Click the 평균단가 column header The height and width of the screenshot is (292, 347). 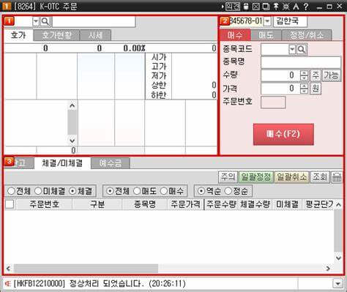point(319,204)
